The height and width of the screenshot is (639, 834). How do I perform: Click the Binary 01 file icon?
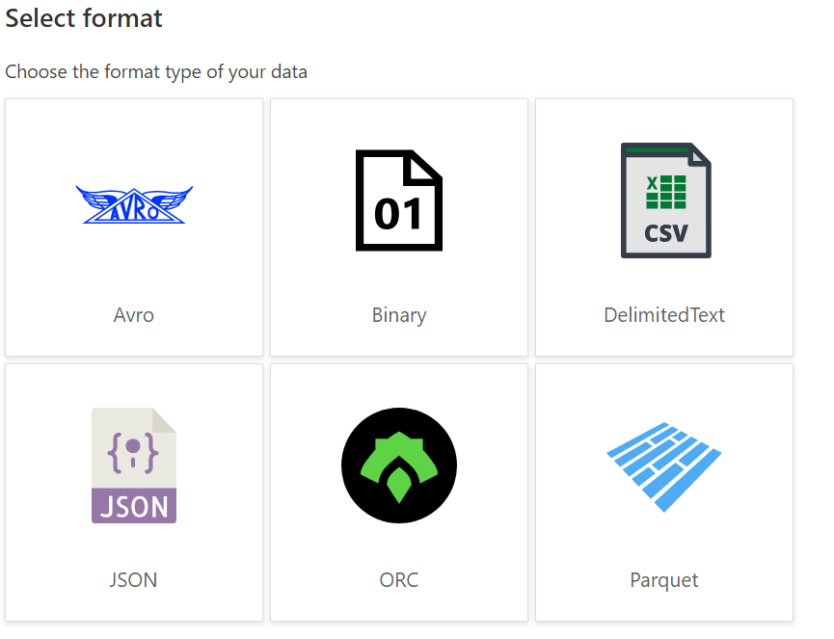coord(399,200)
